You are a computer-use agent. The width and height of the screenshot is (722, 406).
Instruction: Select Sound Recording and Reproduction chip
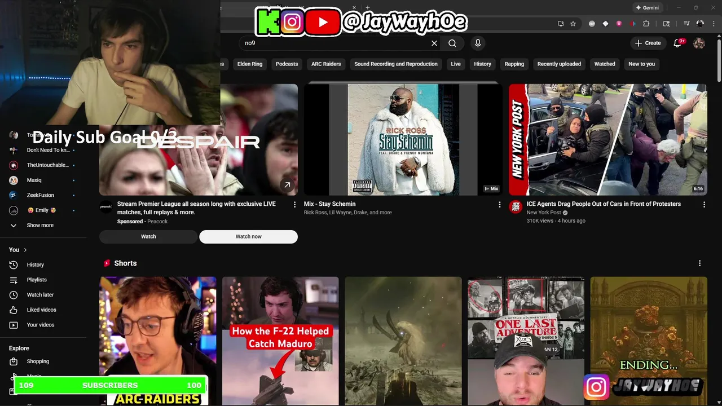(396, 64)
